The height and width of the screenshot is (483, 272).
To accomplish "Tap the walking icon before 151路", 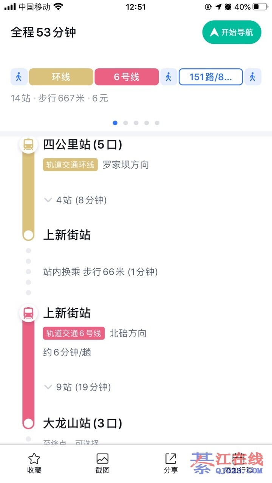I will click(168, 77).
